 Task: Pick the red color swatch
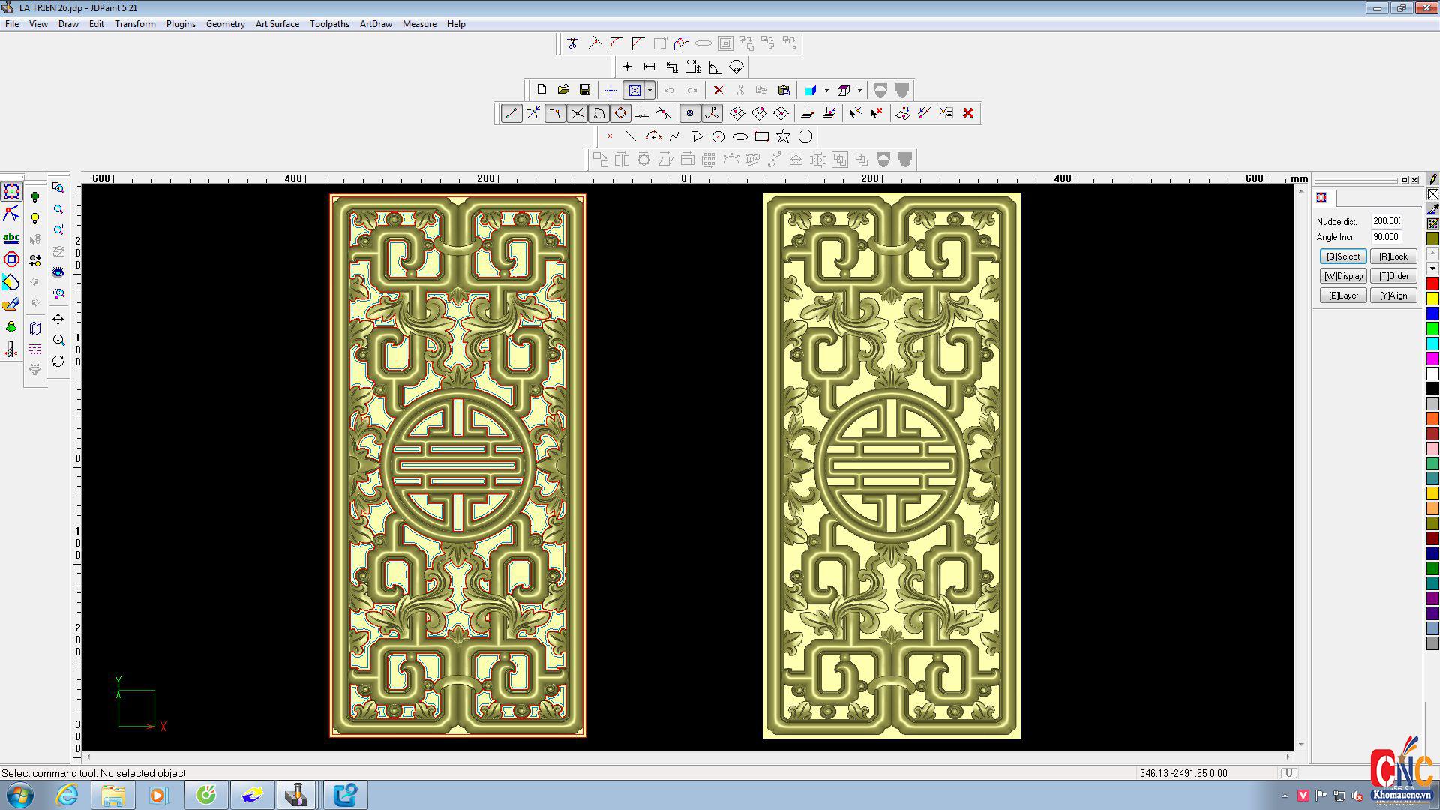pyautogui.click(x=1432, y=283)
